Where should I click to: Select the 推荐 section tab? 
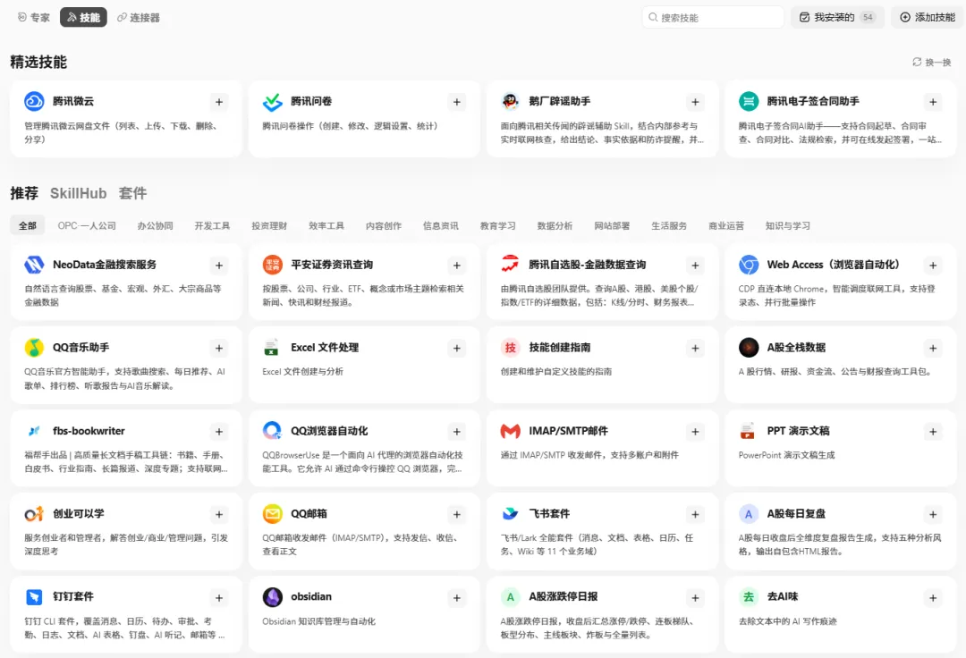pyautogui.click(x=24, y=193)
